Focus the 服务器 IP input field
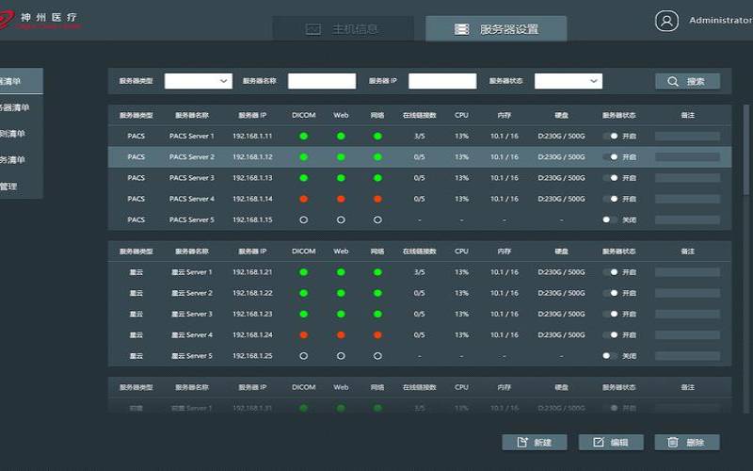 point(442,81)
